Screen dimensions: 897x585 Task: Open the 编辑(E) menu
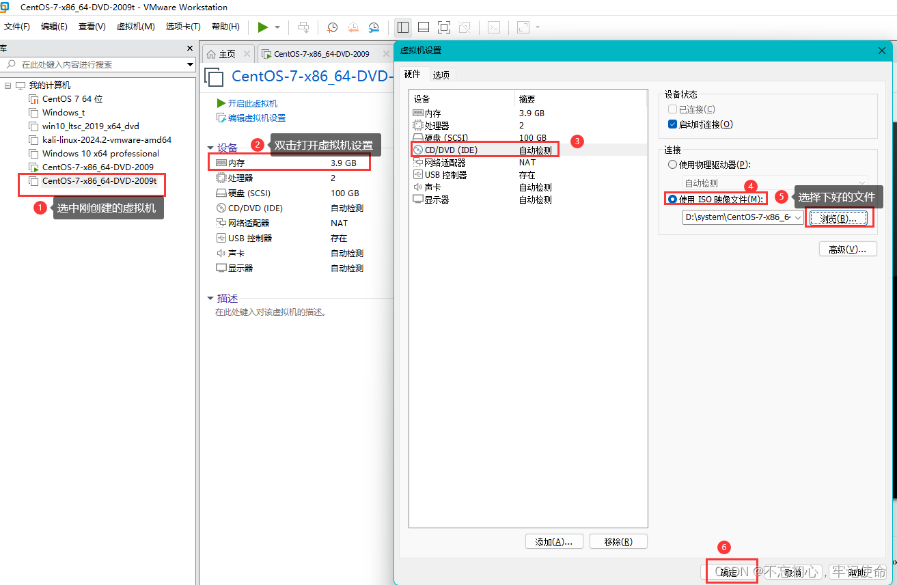click(x=54, y=27)
